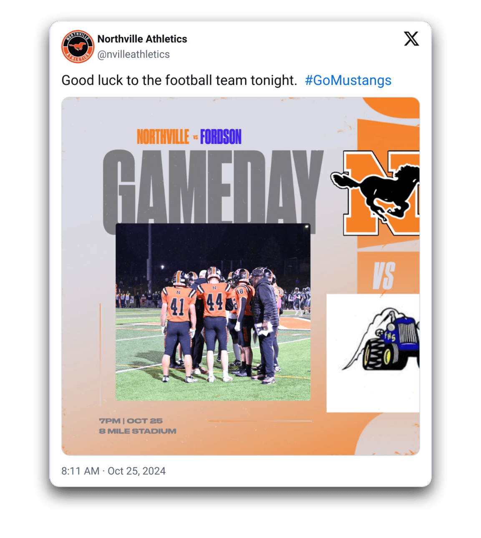Click the small vs between team names
481x538 pixels.
coord(195,137)
